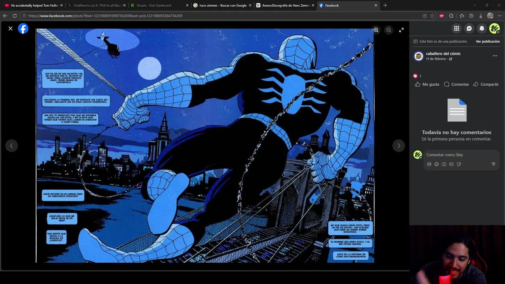Insert an avatar sticker in comment
Viewport: 505px width, 284px height.
[x=429, y=164]
